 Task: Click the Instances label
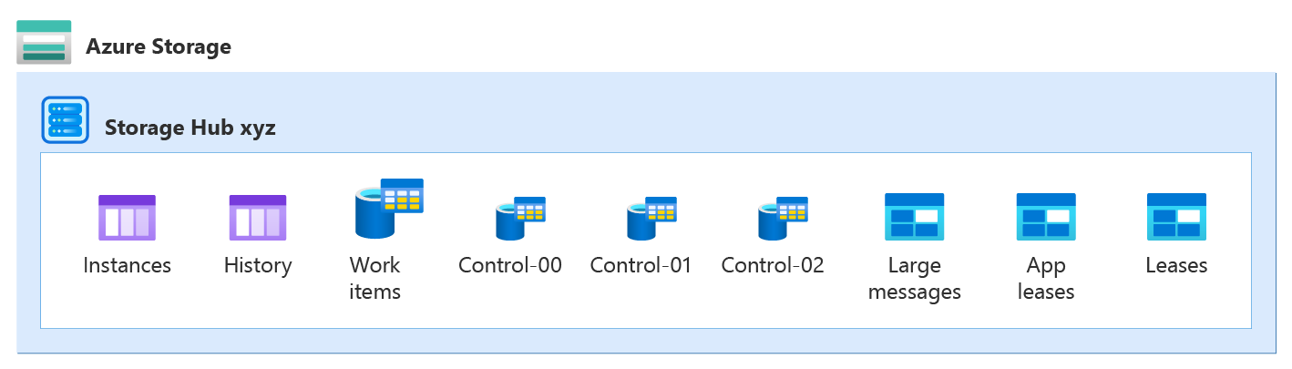click(x=127, y=266)
